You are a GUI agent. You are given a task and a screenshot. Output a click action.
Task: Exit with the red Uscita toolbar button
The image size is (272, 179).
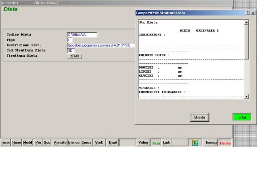point(225,143)
